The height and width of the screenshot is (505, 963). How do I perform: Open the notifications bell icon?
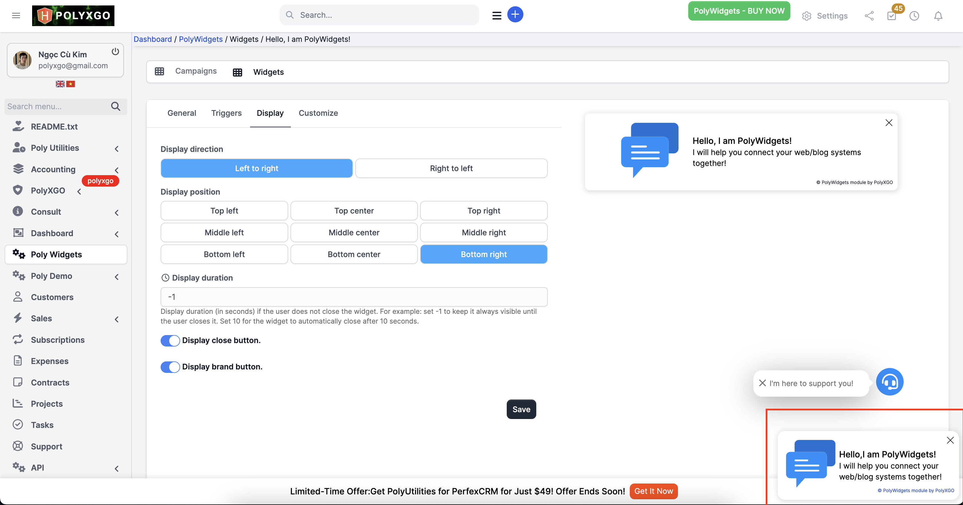pos(938,16)
